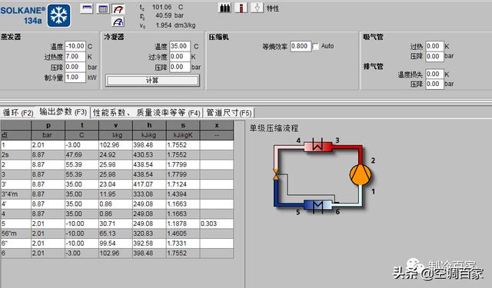This screenshot has width=492, height=288.
Task: Click the first toolbar icon with blue bar
Action: pyautogui.click(x=87, y=8)
